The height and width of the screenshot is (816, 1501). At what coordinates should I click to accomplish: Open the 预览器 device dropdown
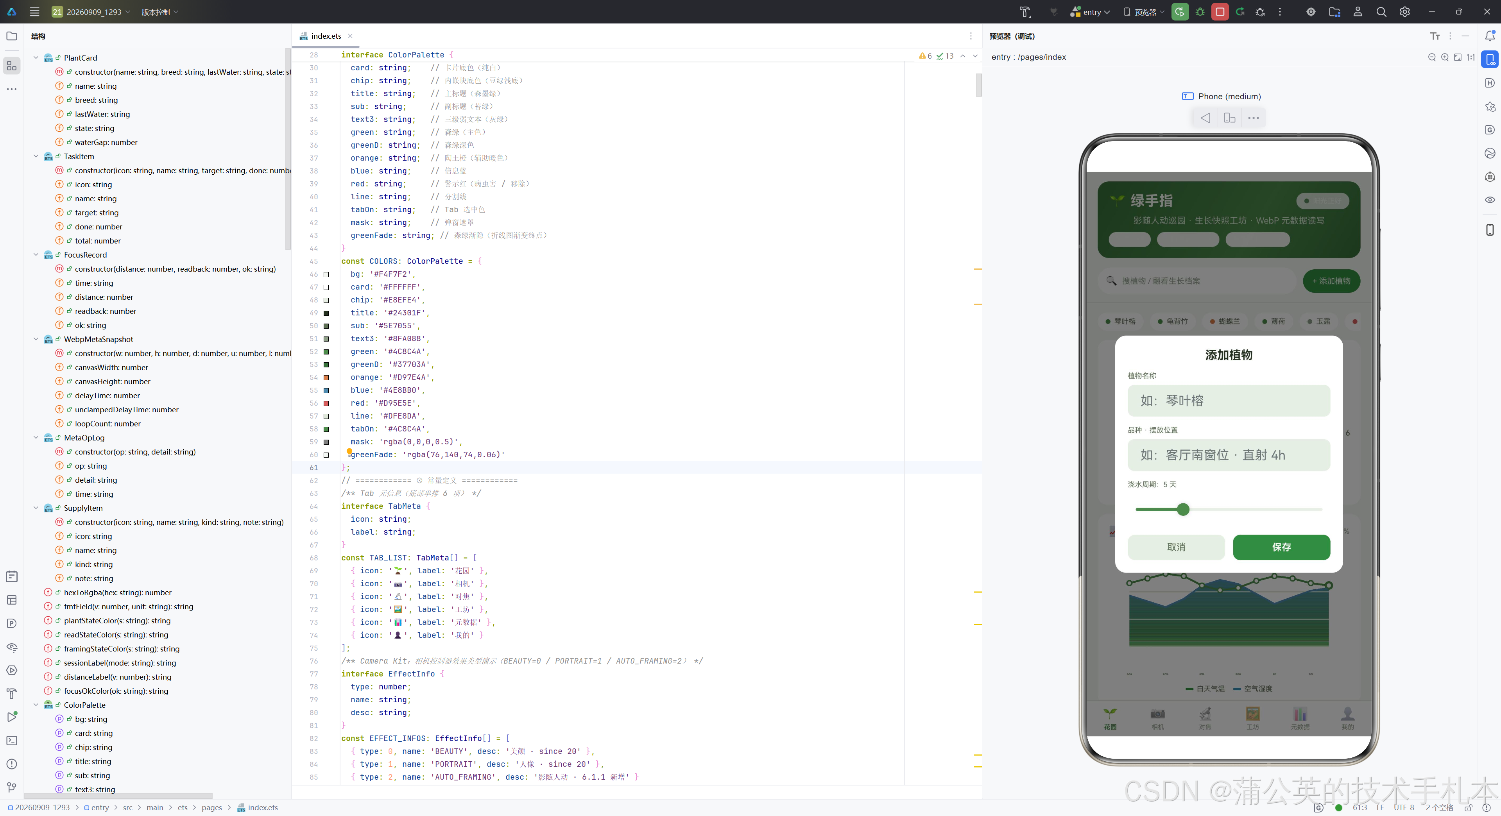pyautogui.click(x=1143, y=12)
